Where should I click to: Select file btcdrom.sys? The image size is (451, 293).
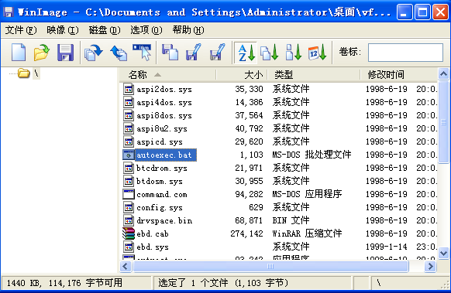point(162,169)
